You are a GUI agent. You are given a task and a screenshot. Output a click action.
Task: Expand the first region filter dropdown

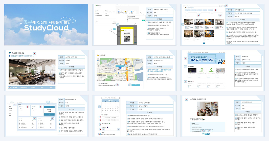click(x=190, y=13)
